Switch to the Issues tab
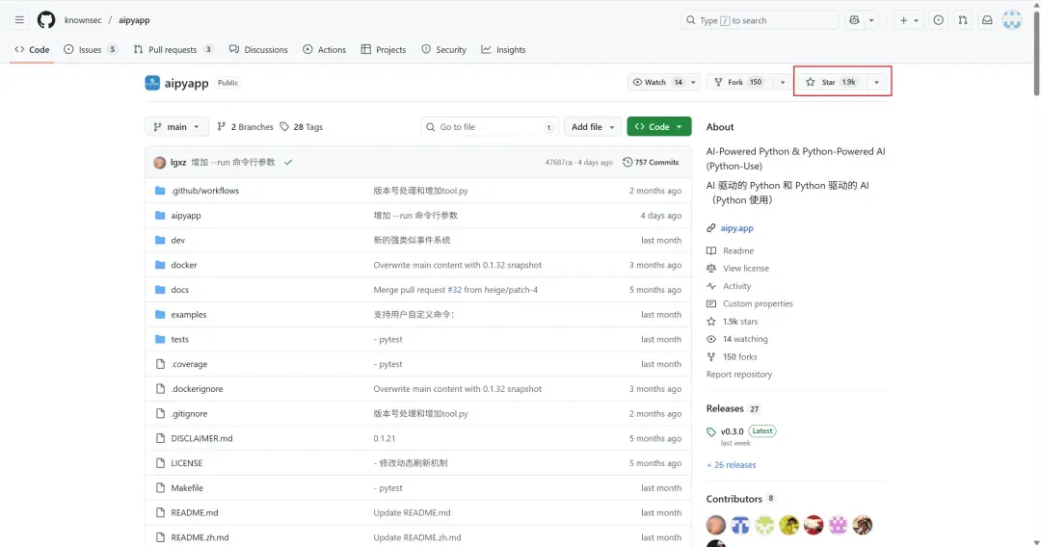 pyautogui.click(x=91, y=50)
